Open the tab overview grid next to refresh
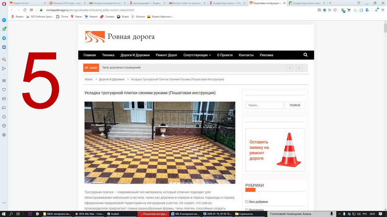The image size is (387, 217). click(31, 10)
